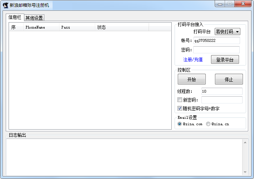Click the 密码 input field
The image size is (254, 179).
216,50
